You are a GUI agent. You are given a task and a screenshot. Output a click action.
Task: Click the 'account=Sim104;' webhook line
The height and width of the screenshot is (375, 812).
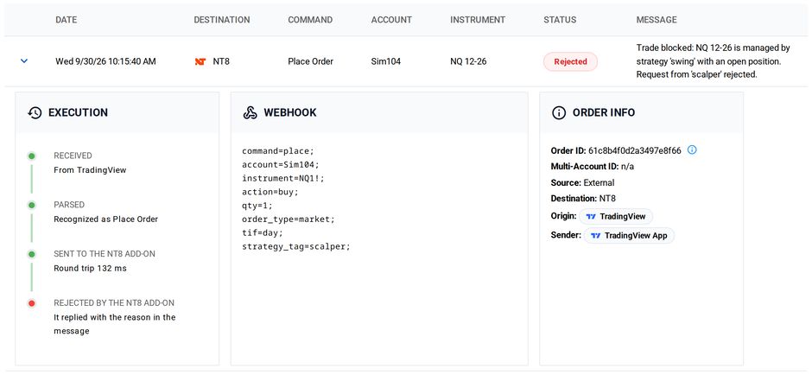point(281,165)
